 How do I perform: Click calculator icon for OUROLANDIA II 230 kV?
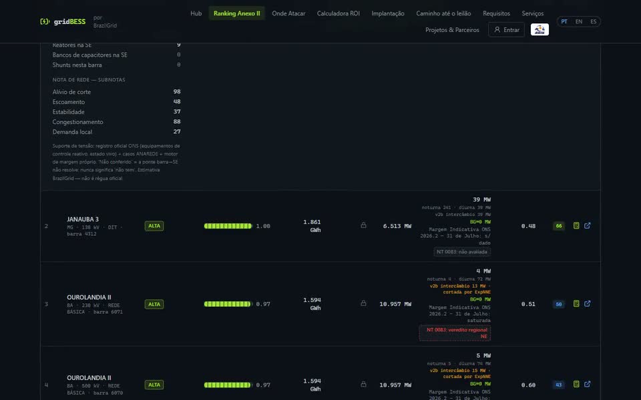point(576,304)
